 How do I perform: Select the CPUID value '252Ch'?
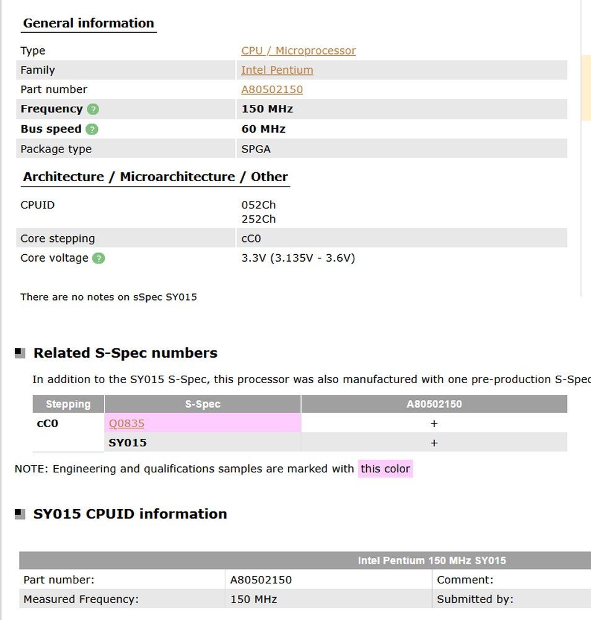tap(258, 219)
